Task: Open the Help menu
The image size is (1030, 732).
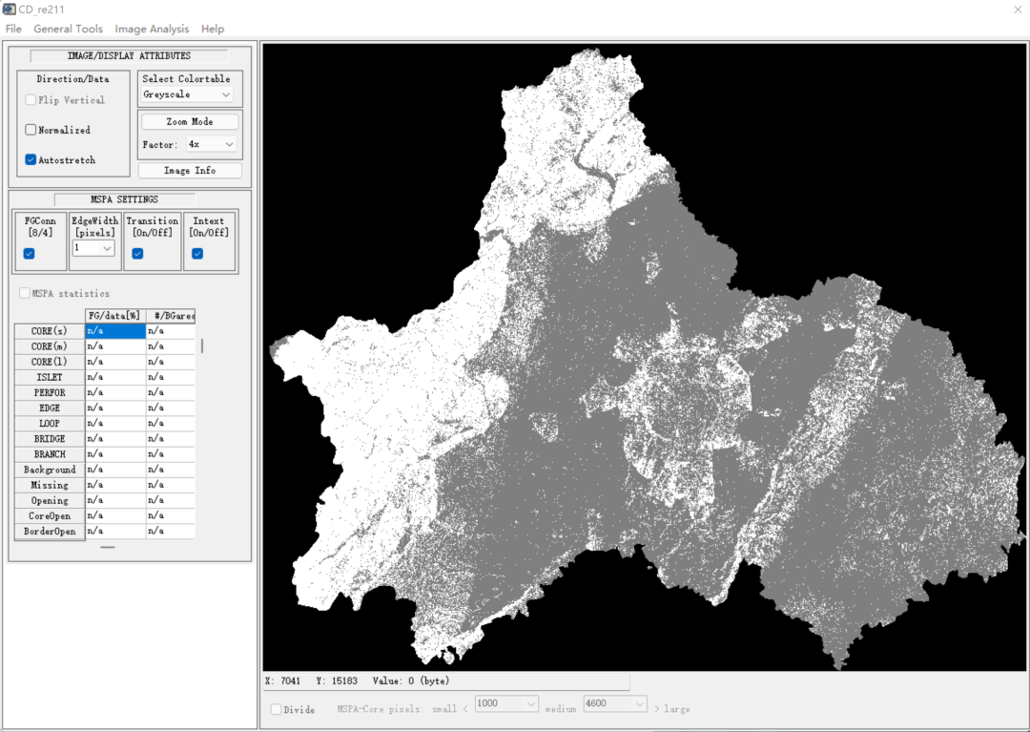Action: [213, 29]
